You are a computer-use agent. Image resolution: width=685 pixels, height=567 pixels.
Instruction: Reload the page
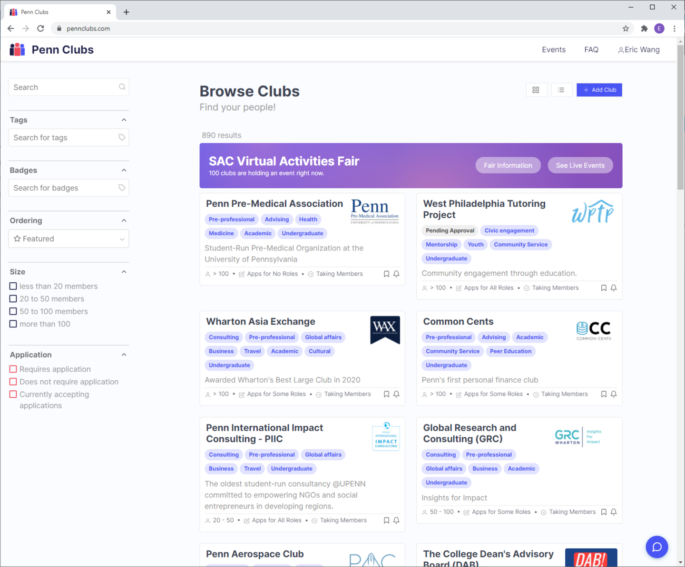[x=40, y=29]
